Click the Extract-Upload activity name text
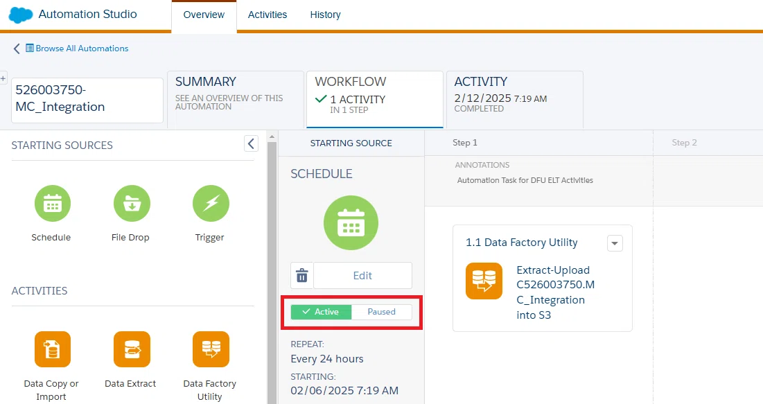Image resolution: width=763 pixels, height=404 pixels. click(x=555, y=292)
